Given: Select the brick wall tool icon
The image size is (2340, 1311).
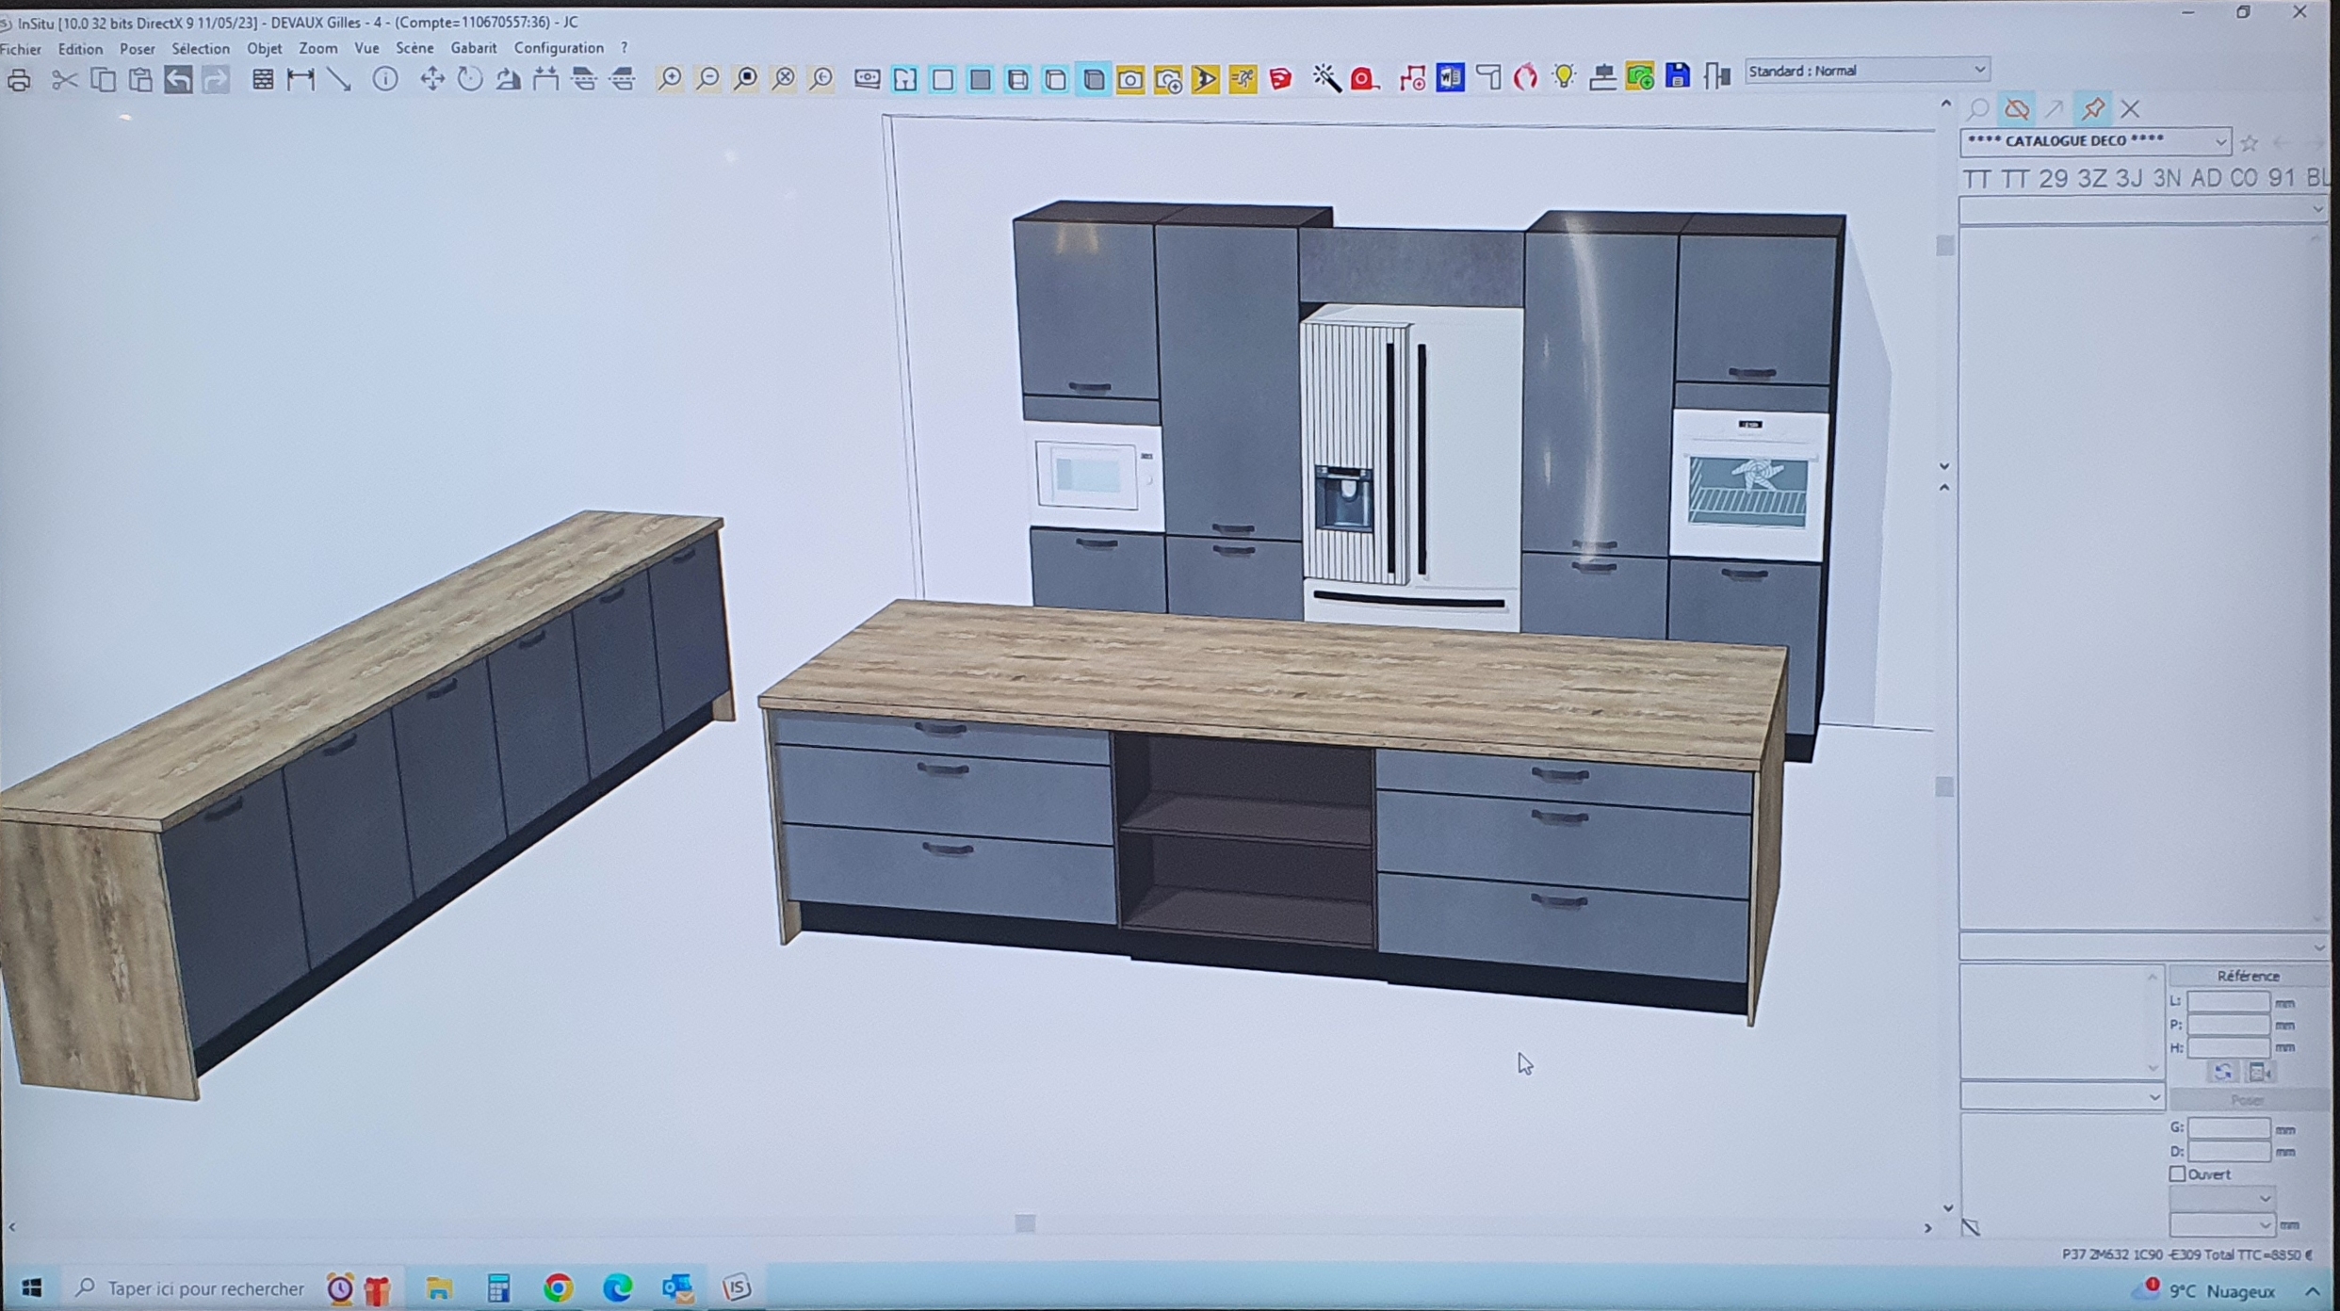Looking at the screenshot, I should point(263,81).
